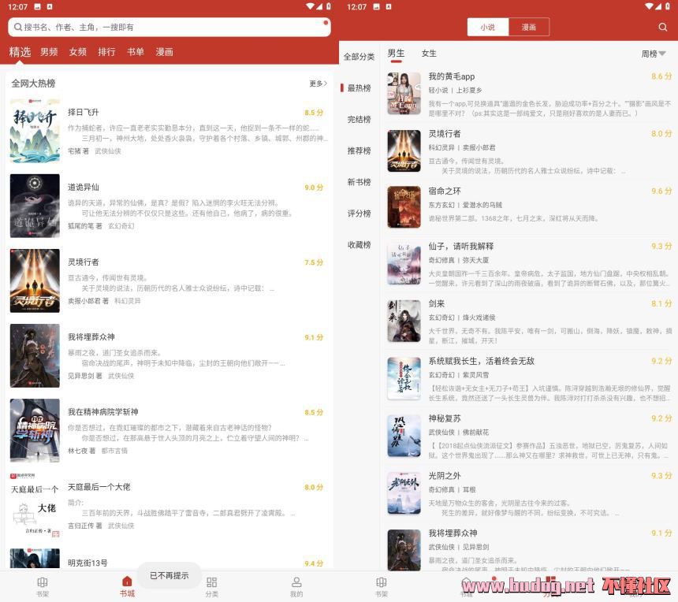Screen dimensions: 678x602
Task: Click the title 我的黄毛app
Action: pyautogui.click(x=452, y=76)
